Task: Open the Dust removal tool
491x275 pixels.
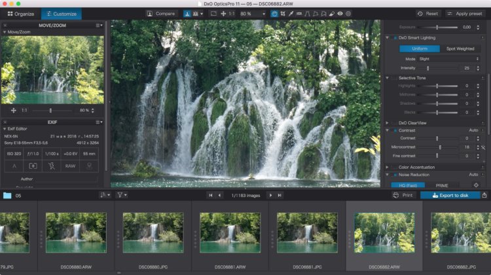Action: (x=332, y=14)
